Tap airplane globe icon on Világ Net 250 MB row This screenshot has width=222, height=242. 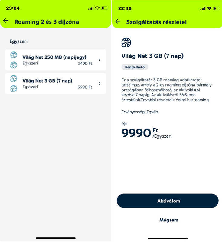pyautogui.click(x=14, y=55)
